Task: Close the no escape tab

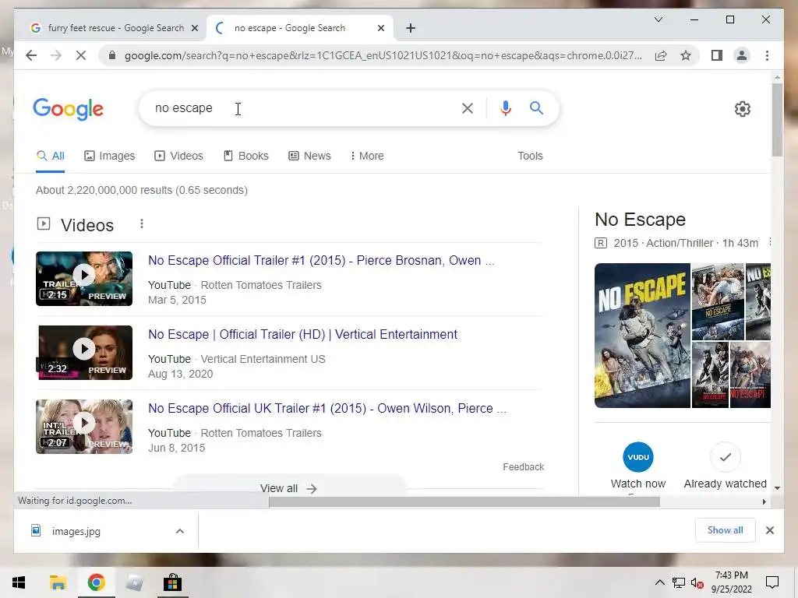Action: 380,28
